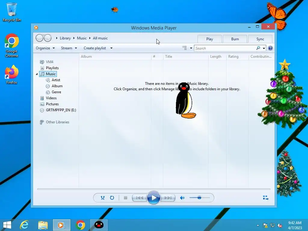The height and width of the screenshot is (231, 308).
Task: Expand the view options dropdown arrow
Action: click(191, 48)
